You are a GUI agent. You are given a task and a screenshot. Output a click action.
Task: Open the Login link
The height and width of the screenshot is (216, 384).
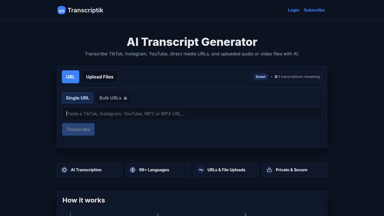(x=293, y=10)
